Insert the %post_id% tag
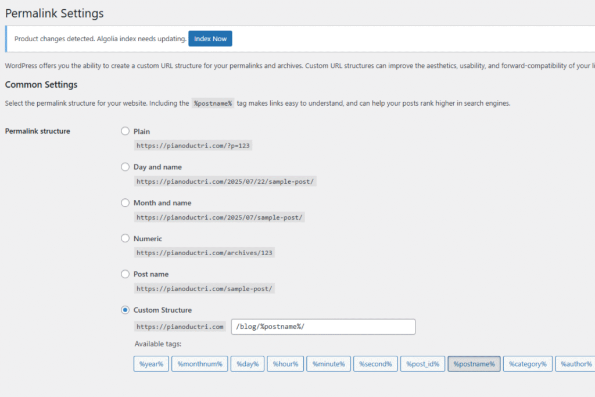Screen dimensions: 595x397 [x=422, y=364]
